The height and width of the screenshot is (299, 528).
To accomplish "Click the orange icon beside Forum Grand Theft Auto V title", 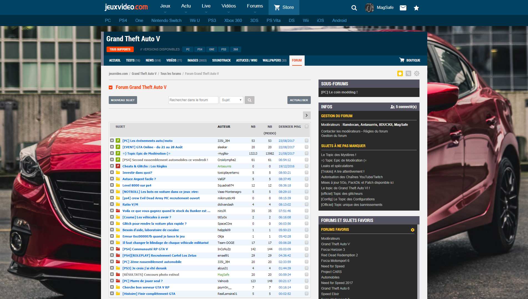I will pos(111,88).
